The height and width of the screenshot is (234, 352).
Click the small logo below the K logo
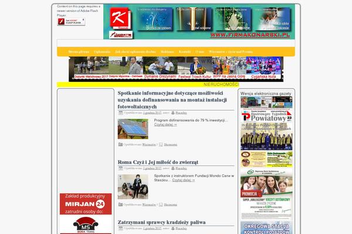[121, 35]
